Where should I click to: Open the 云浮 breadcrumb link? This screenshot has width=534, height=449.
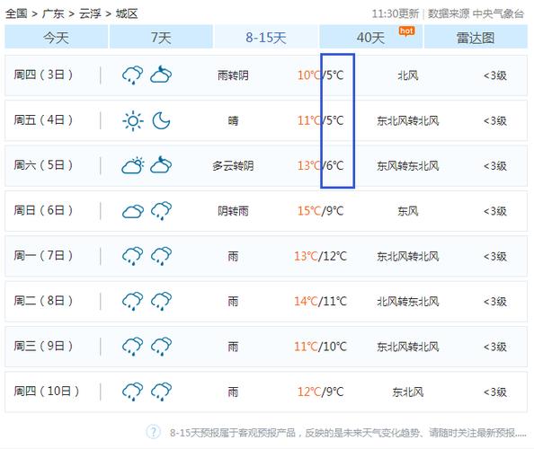[x=90, y=14]
